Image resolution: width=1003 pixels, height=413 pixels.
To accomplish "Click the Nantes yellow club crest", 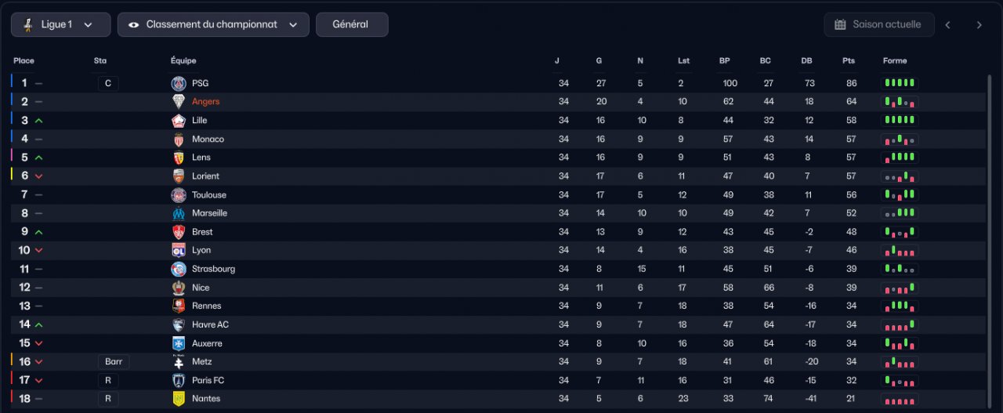I will pyautogui.click(x=179, y=399).
